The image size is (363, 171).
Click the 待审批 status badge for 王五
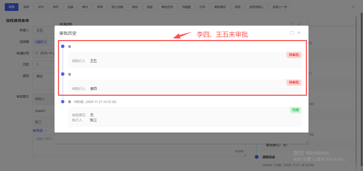click(x=294, y=55)
